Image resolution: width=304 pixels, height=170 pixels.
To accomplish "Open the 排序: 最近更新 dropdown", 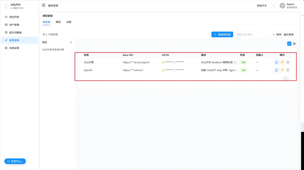I will (x=283, y=35).
